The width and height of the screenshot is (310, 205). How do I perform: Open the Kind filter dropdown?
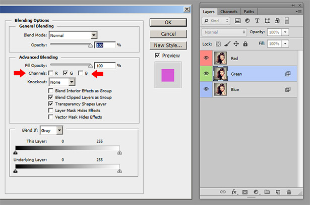(216, 21)
